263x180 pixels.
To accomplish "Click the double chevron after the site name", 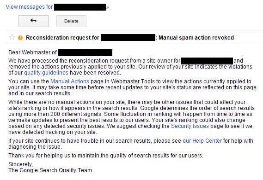I will click(108, 7).
